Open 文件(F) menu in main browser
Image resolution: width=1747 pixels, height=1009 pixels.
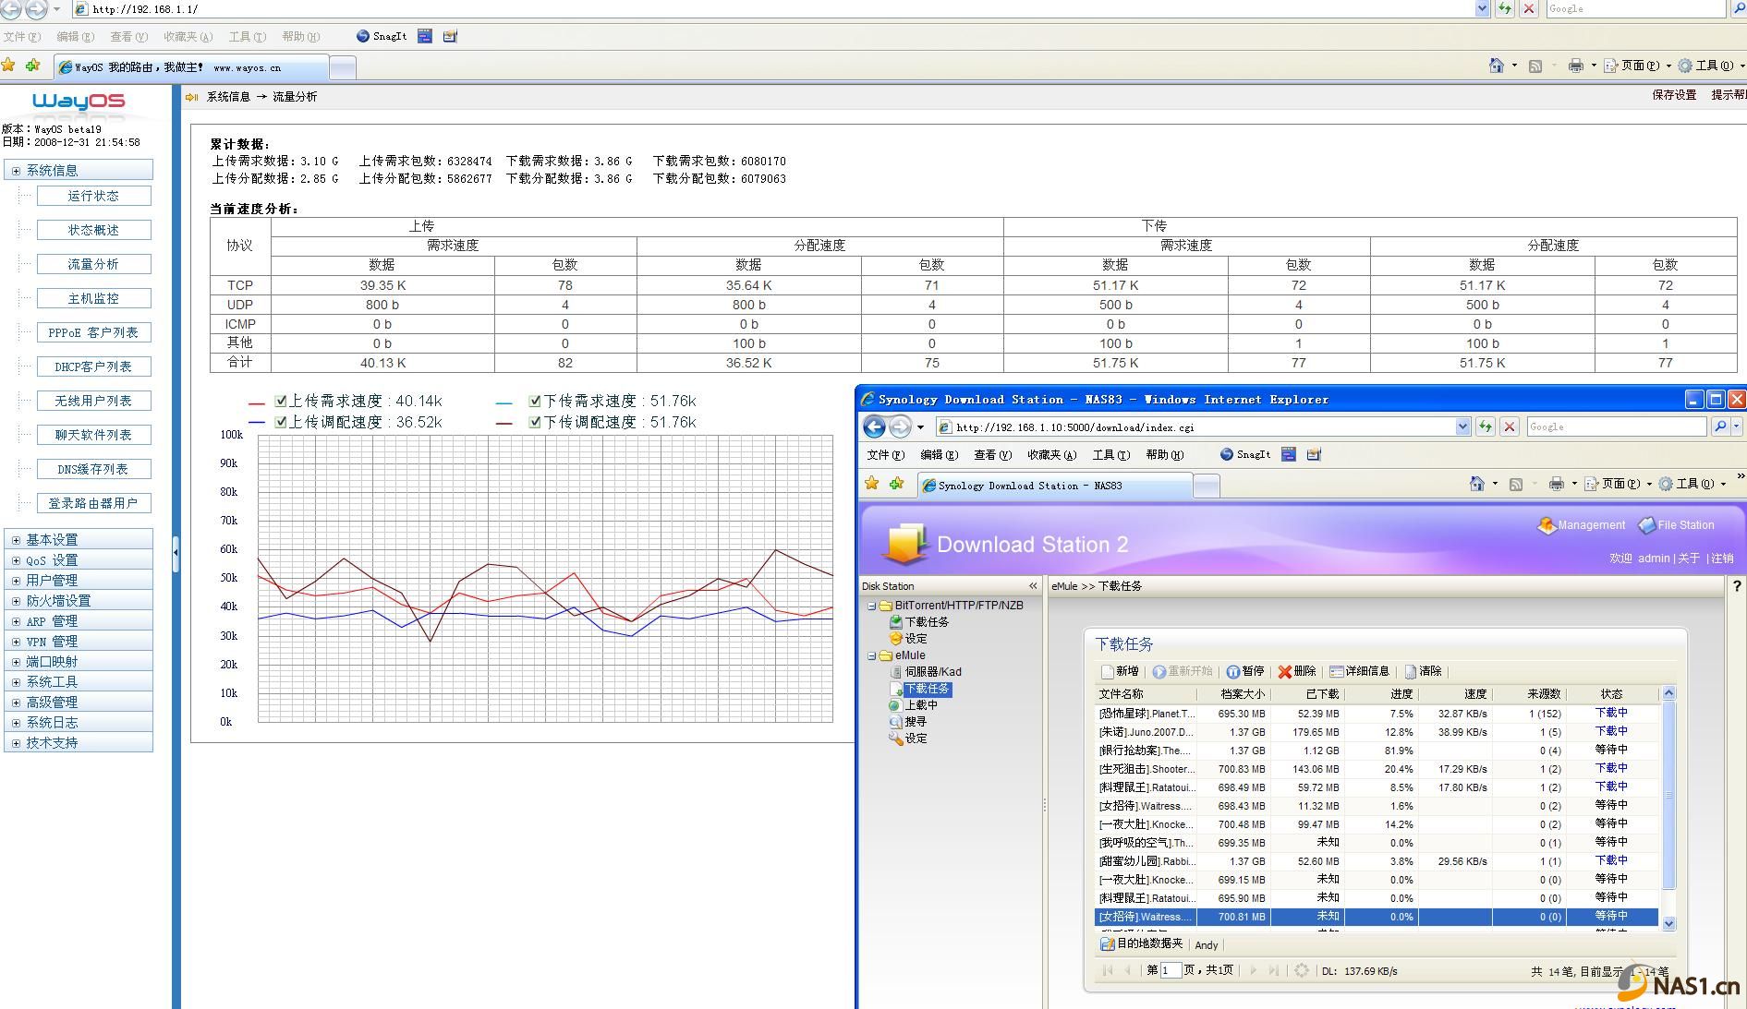point(22,37)
